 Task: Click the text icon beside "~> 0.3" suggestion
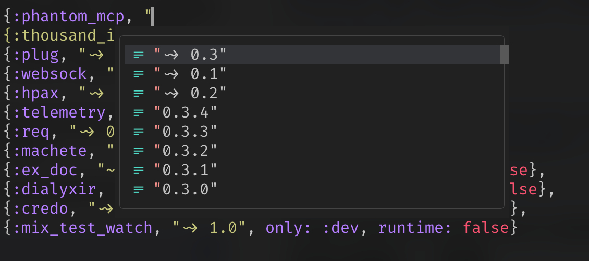[x=138, y=55]
